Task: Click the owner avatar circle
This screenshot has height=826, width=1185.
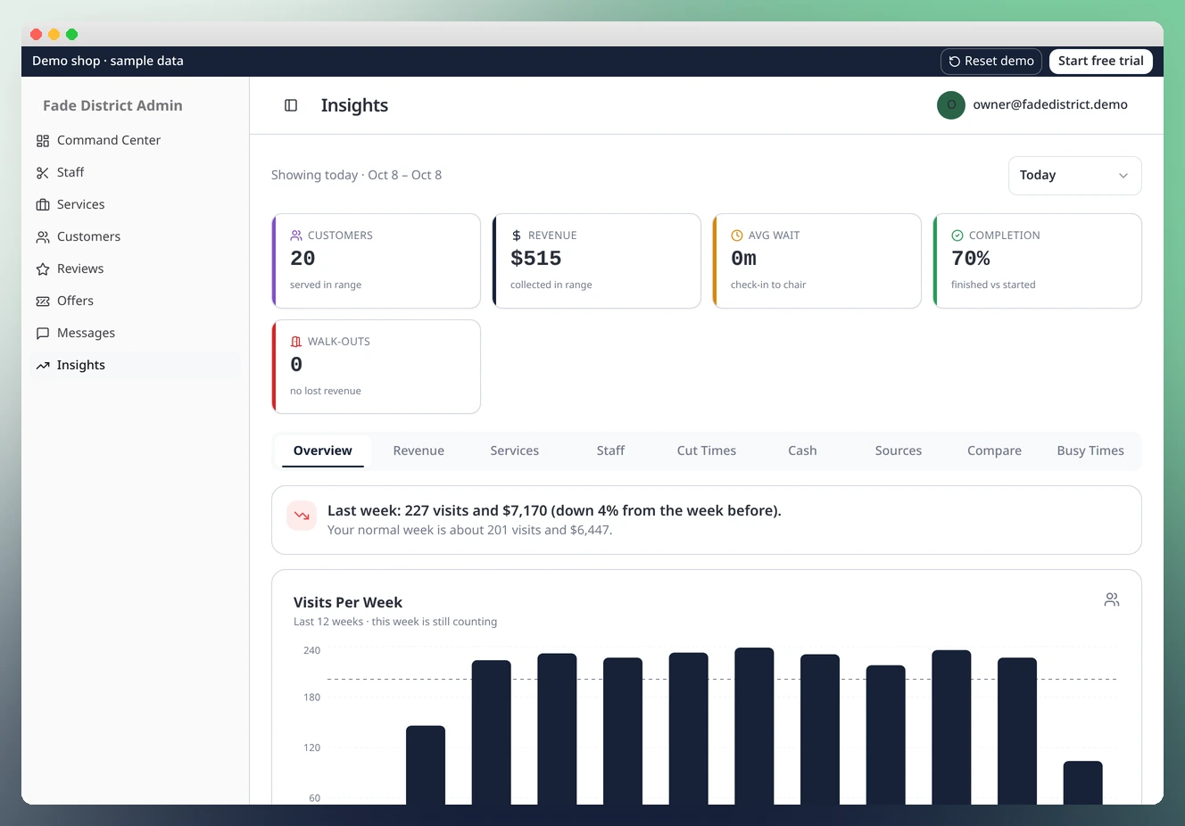Action: point(951,105)
